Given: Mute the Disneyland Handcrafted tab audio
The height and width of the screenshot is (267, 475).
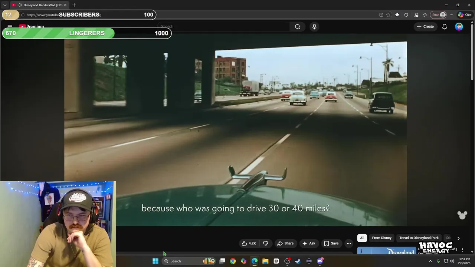Looking at the screenshot, I should 20,5.
